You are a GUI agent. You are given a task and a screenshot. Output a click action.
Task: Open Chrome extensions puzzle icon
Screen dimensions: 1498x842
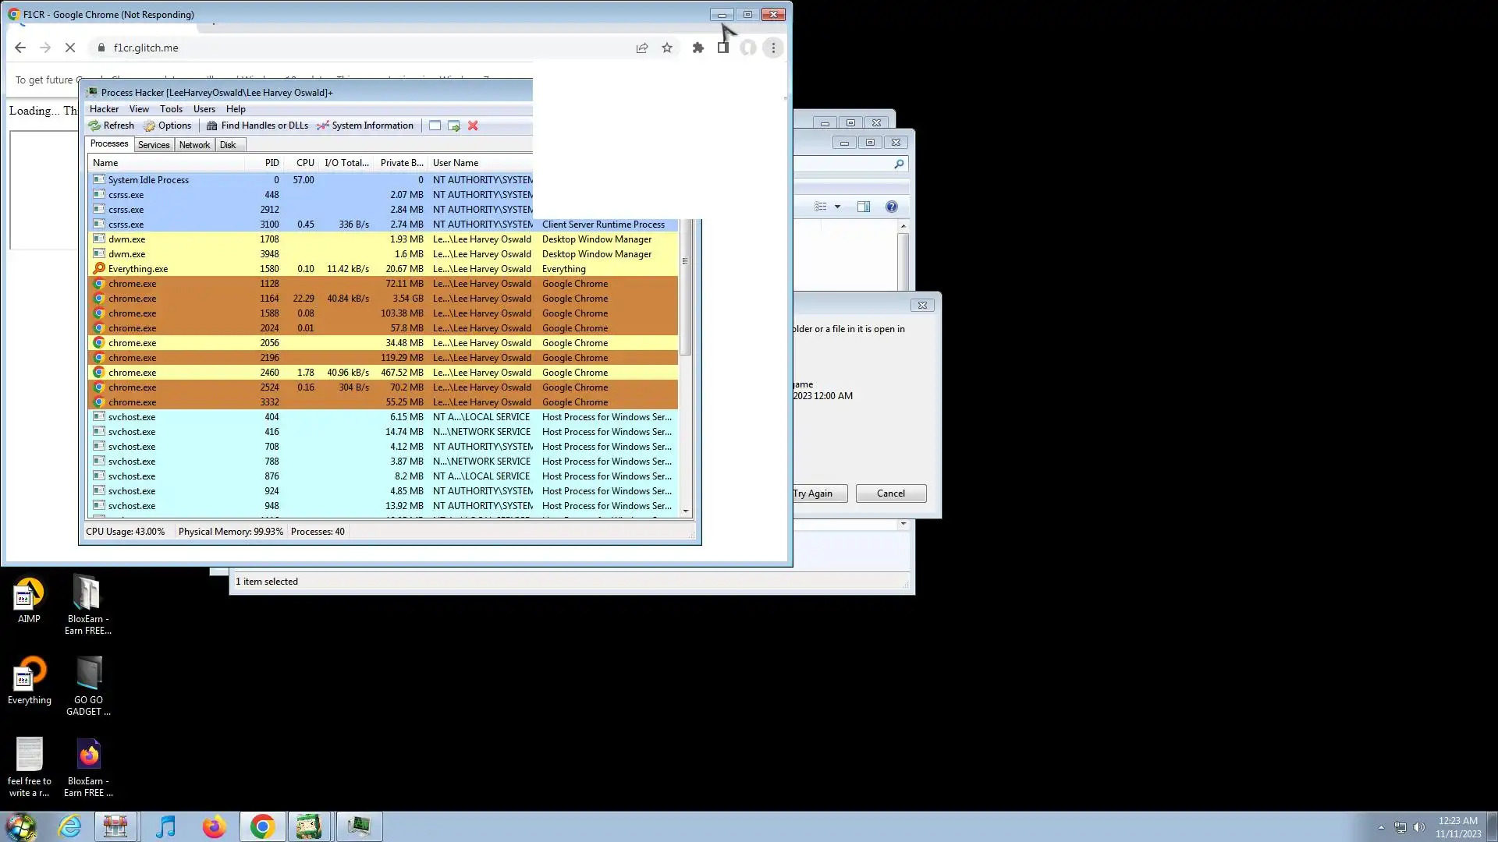[x=698, y=48]
